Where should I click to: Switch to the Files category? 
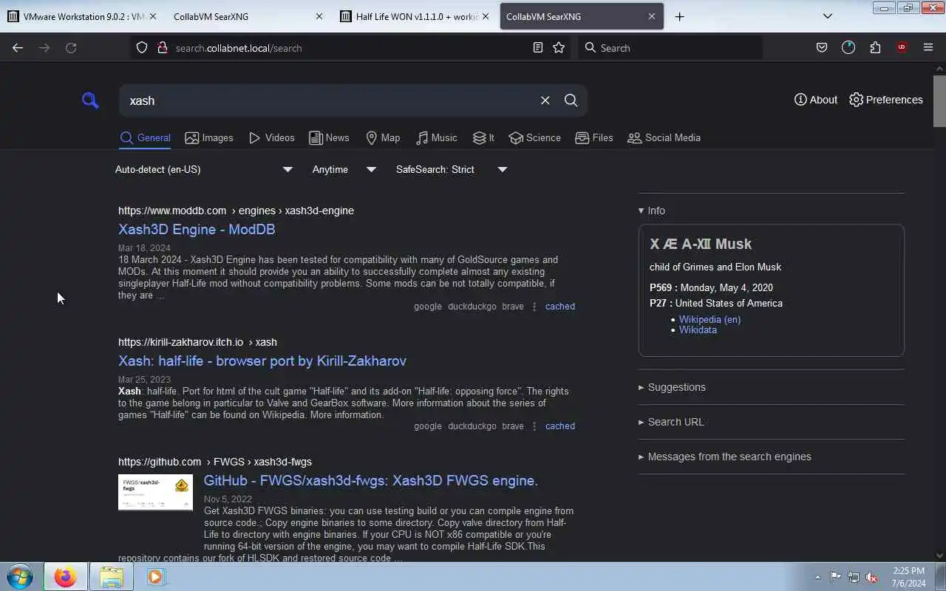click(x=594, y=137)
